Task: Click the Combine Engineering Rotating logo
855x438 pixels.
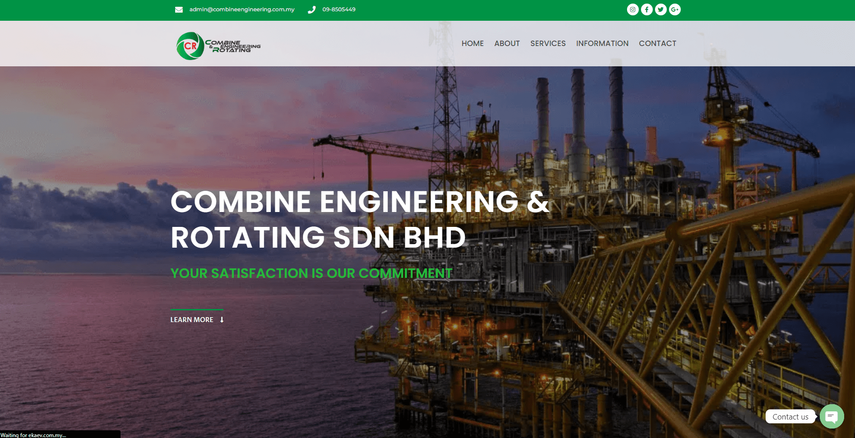Action: pos(218,46)
